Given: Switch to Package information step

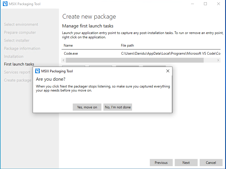Looking at the screenshot, I should tap(22, 49).
